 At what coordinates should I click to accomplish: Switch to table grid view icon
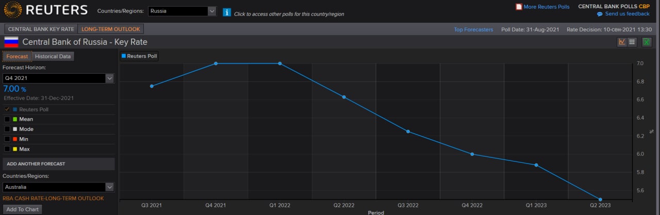(x=632, y=42)
